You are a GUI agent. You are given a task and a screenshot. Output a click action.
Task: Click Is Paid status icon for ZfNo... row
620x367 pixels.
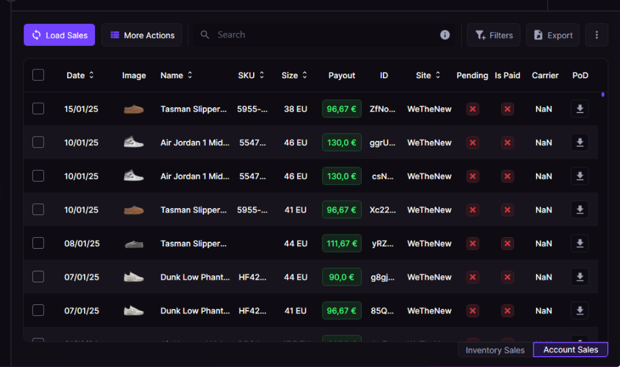(508, 109)
